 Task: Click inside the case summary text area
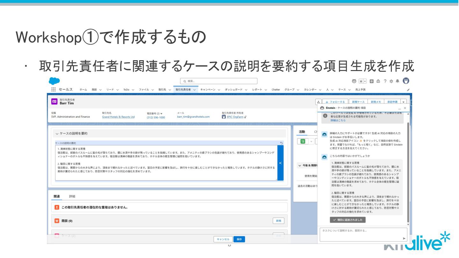pyautogui.click(x=166, y=163)
